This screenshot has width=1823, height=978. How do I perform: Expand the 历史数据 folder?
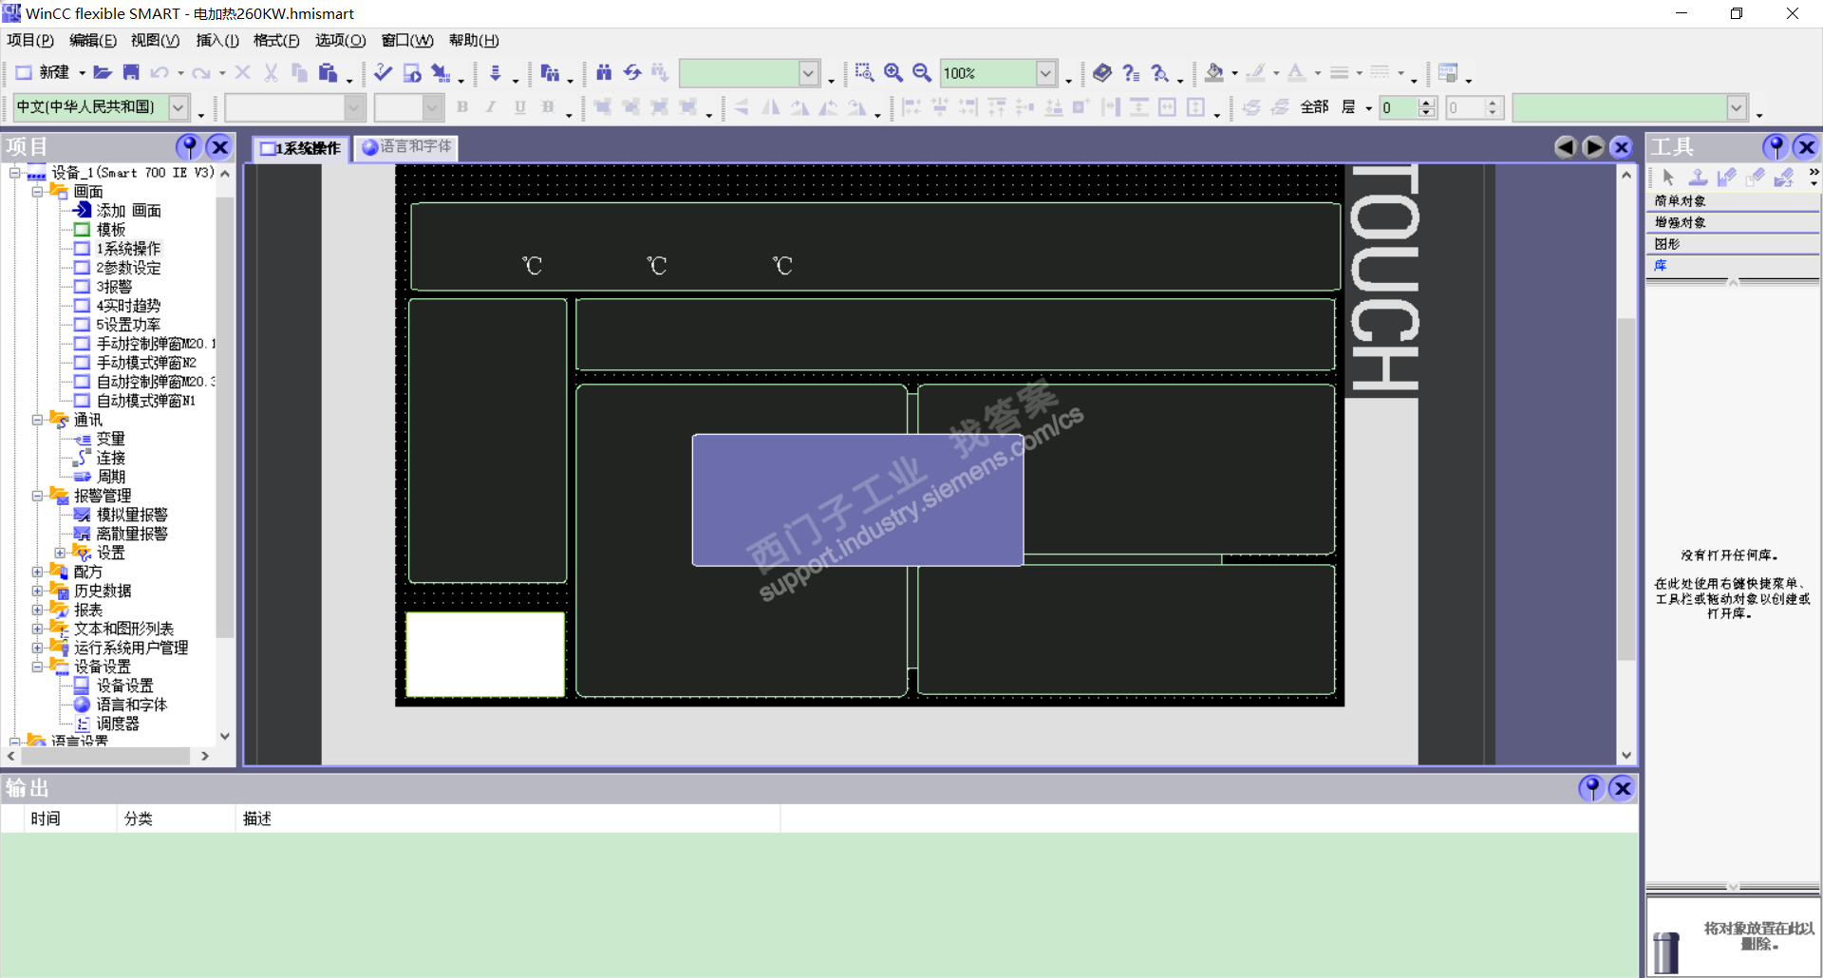click(37, 591)
